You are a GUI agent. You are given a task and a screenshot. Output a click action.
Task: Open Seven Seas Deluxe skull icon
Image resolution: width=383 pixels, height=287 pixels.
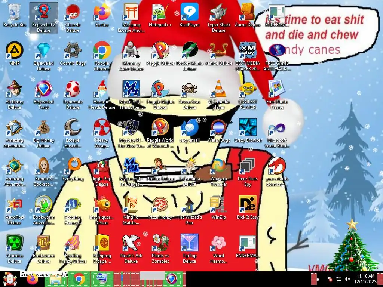190,95
